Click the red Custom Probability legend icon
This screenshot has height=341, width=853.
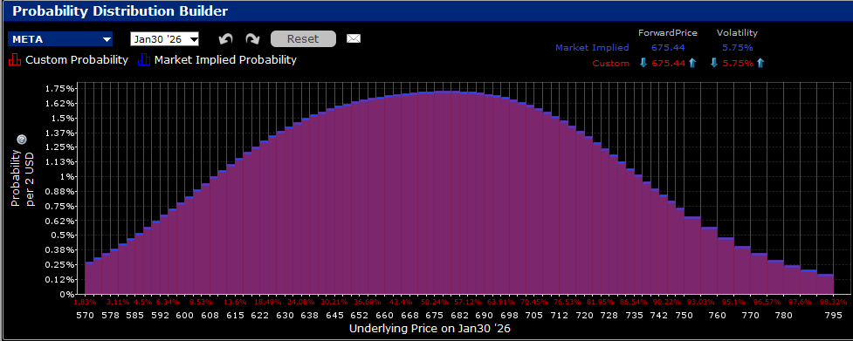pos(15,59)
